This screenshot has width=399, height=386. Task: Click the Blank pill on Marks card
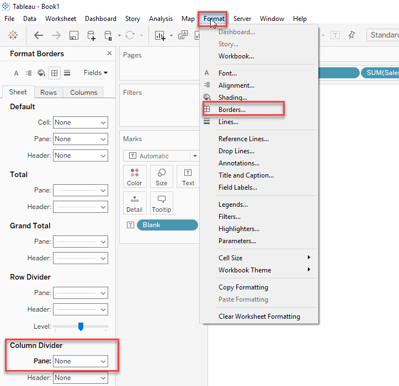[167, 225]
